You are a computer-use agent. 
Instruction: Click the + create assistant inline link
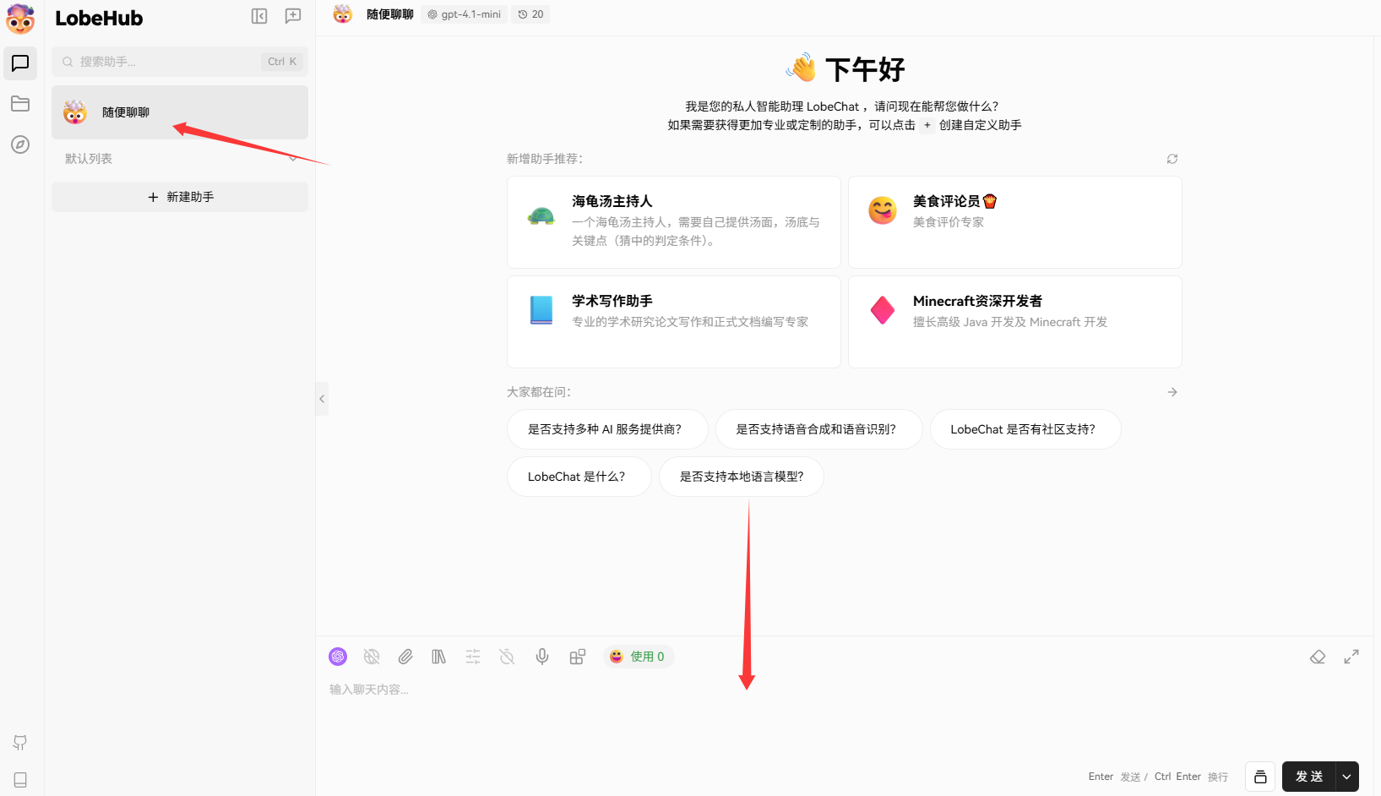tap(927, 125)
